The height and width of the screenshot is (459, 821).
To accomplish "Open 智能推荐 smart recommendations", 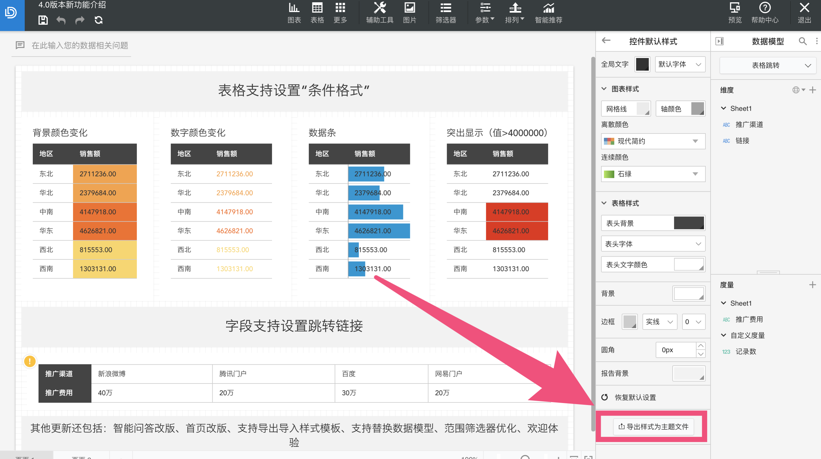I will 548,13.
